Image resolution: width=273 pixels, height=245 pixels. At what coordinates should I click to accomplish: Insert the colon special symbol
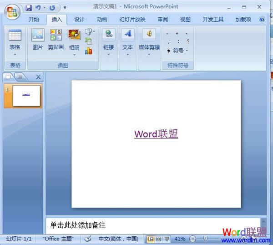tap(179, 41)
